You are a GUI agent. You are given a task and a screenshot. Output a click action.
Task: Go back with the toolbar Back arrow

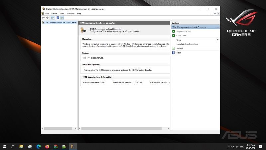pos(43,18)
